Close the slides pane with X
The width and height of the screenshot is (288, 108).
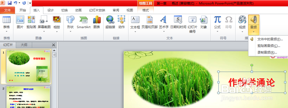coord(54,45)
